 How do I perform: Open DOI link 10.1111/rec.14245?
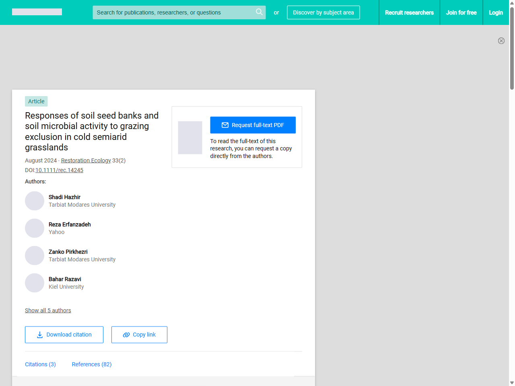tap(59, 170)
